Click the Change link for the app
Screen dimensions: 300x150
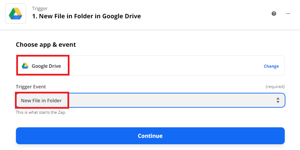pos(271,66)
